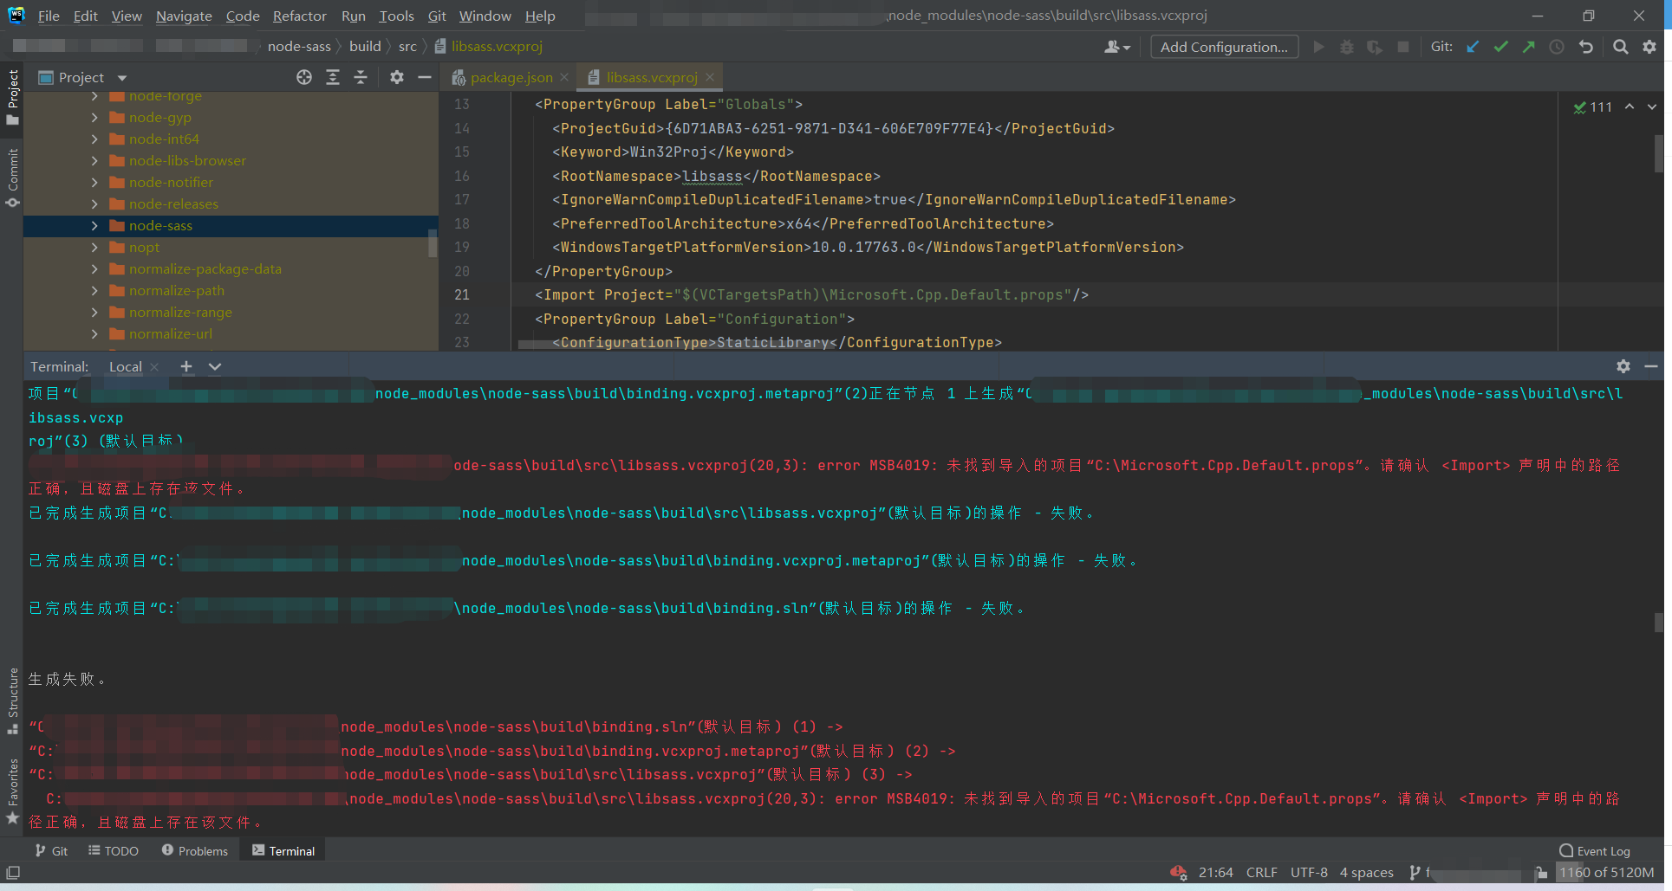The width and height of the screenshot is (1672, 891).
Task: Expand the node-gyp folder
Action: (x=94, y=118)
